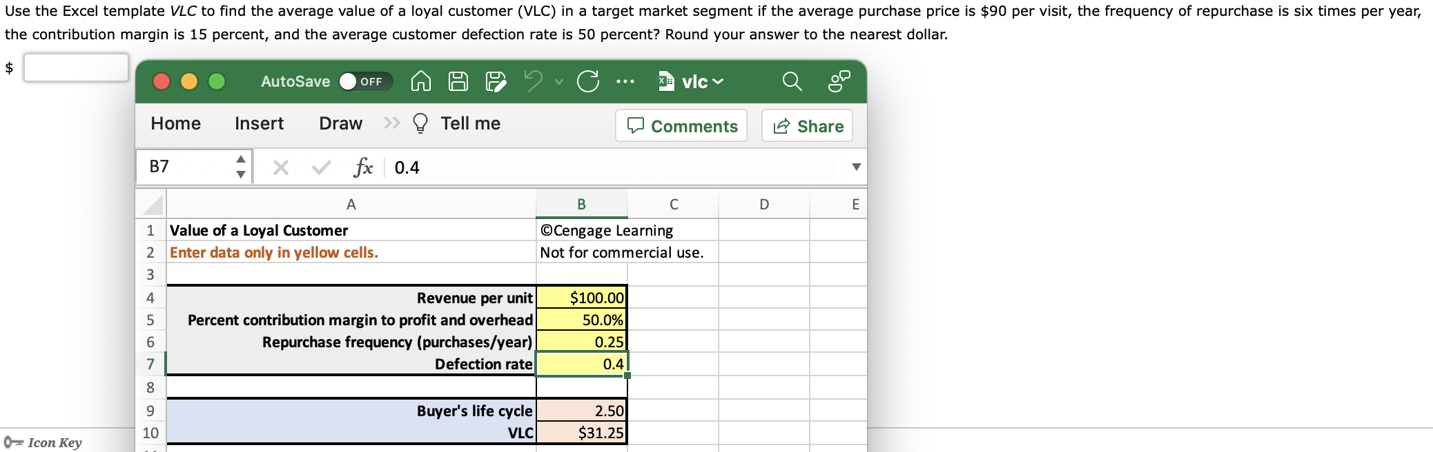Open the Undo history dropdown arrow
Image resolution: width=1433 pixels, height=452 pixels.
coord(559,82)
